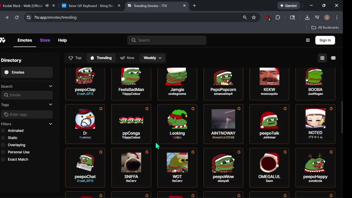Open the Store nav tab
The image size is (352, 198).
[45, 40]
